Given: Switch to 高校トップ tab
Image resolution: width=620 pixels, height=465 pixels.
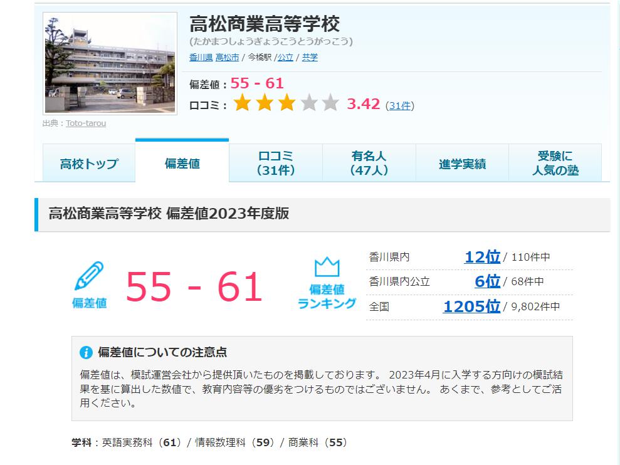Looking at the screenshot, I should 88,164.
